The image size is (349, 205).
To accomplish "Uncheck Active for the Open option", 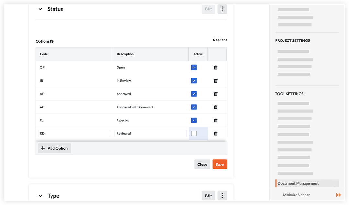I will (x=194, y=67).
